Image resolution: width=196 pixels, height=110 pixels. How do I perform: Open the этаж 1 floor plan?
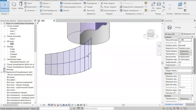13,31
